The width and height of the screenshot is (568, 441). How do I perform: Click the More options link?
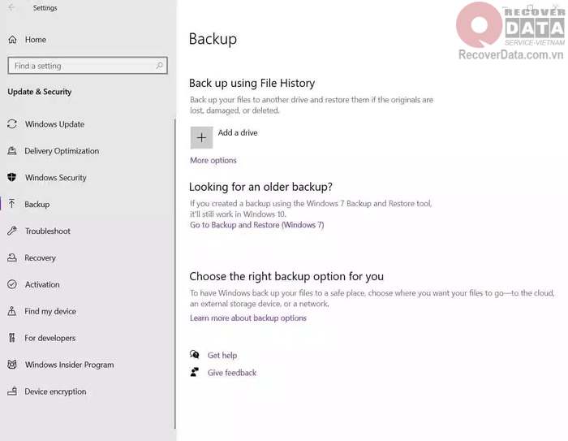point(213,160)
